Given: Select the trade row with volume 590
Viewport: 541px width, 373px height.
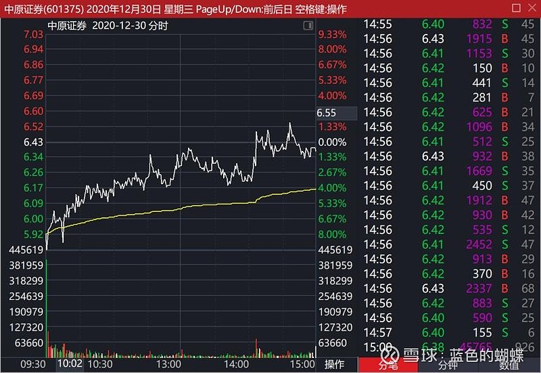Looking at the screenshot, I should click(x=449, y=317).
